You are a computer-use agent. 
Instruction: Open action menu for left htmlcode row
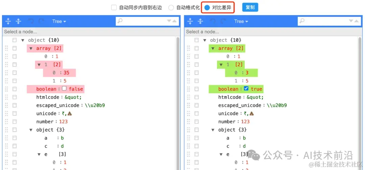15,97
